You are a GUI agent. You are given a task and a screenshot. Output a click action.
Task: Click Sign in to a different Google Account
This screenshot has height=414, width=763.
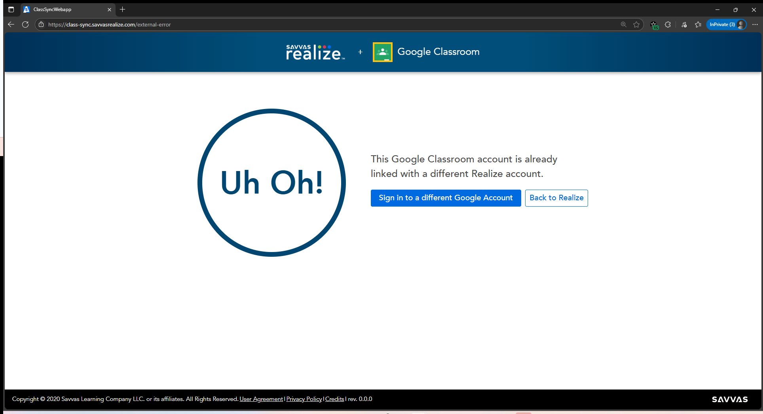point(446,198)
